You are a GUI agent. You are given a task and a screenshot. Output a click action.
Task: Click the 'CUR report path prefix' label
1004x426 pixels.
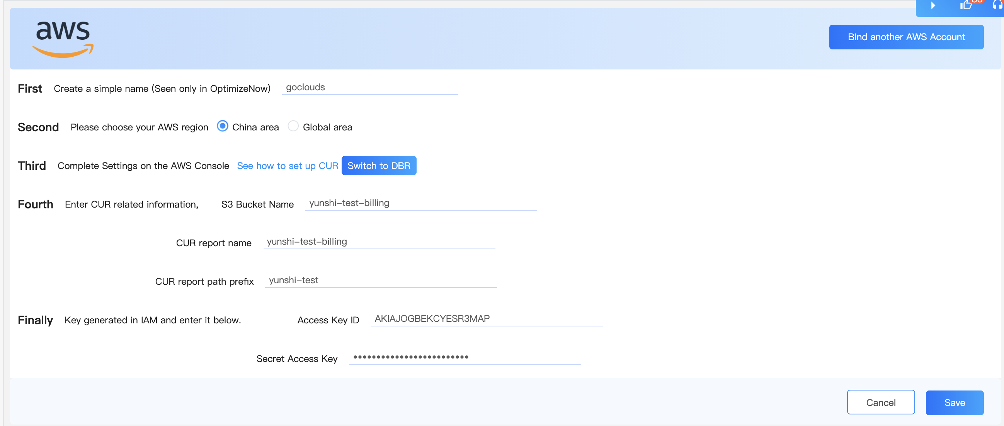coord(204,281)
